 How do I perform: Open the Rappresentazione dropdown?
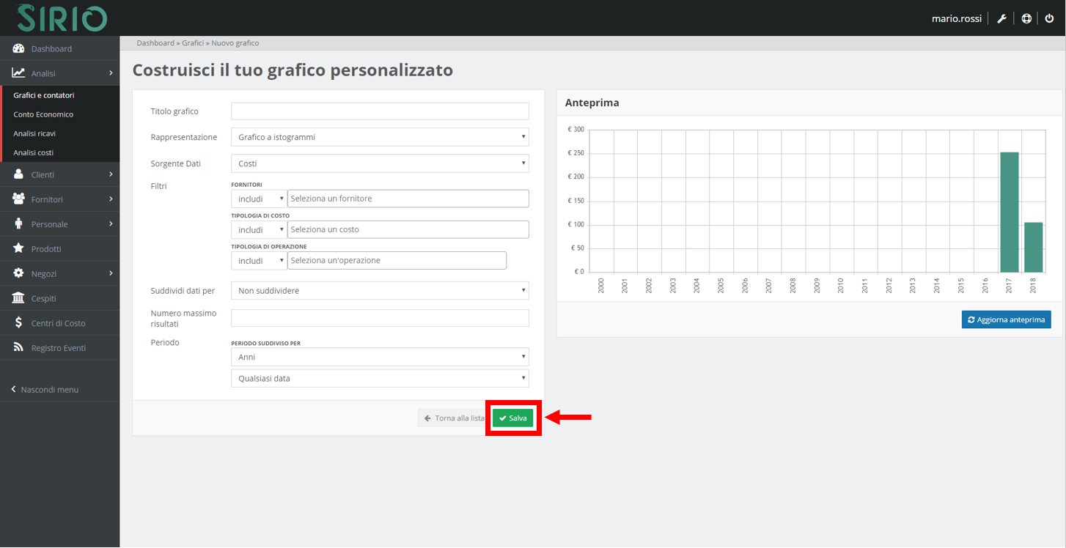coord(379,137)
